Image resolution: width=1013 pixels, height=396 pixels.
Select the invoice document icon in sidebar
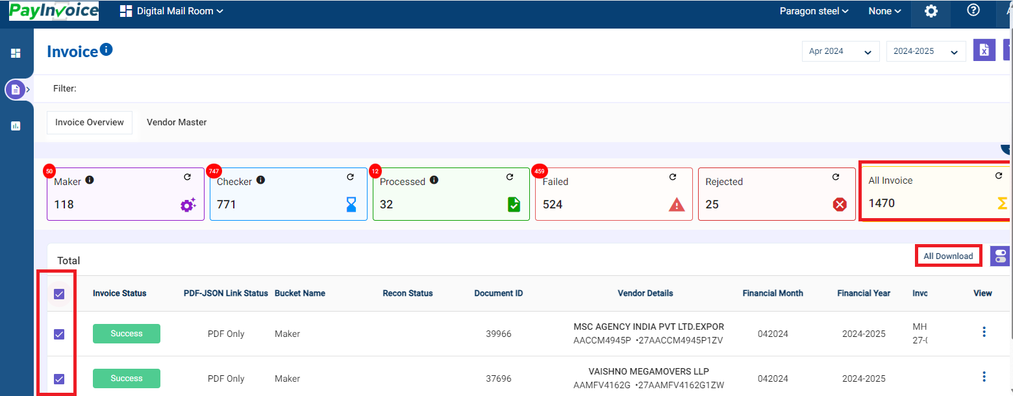pyautogui.click(x=16, y=89)
